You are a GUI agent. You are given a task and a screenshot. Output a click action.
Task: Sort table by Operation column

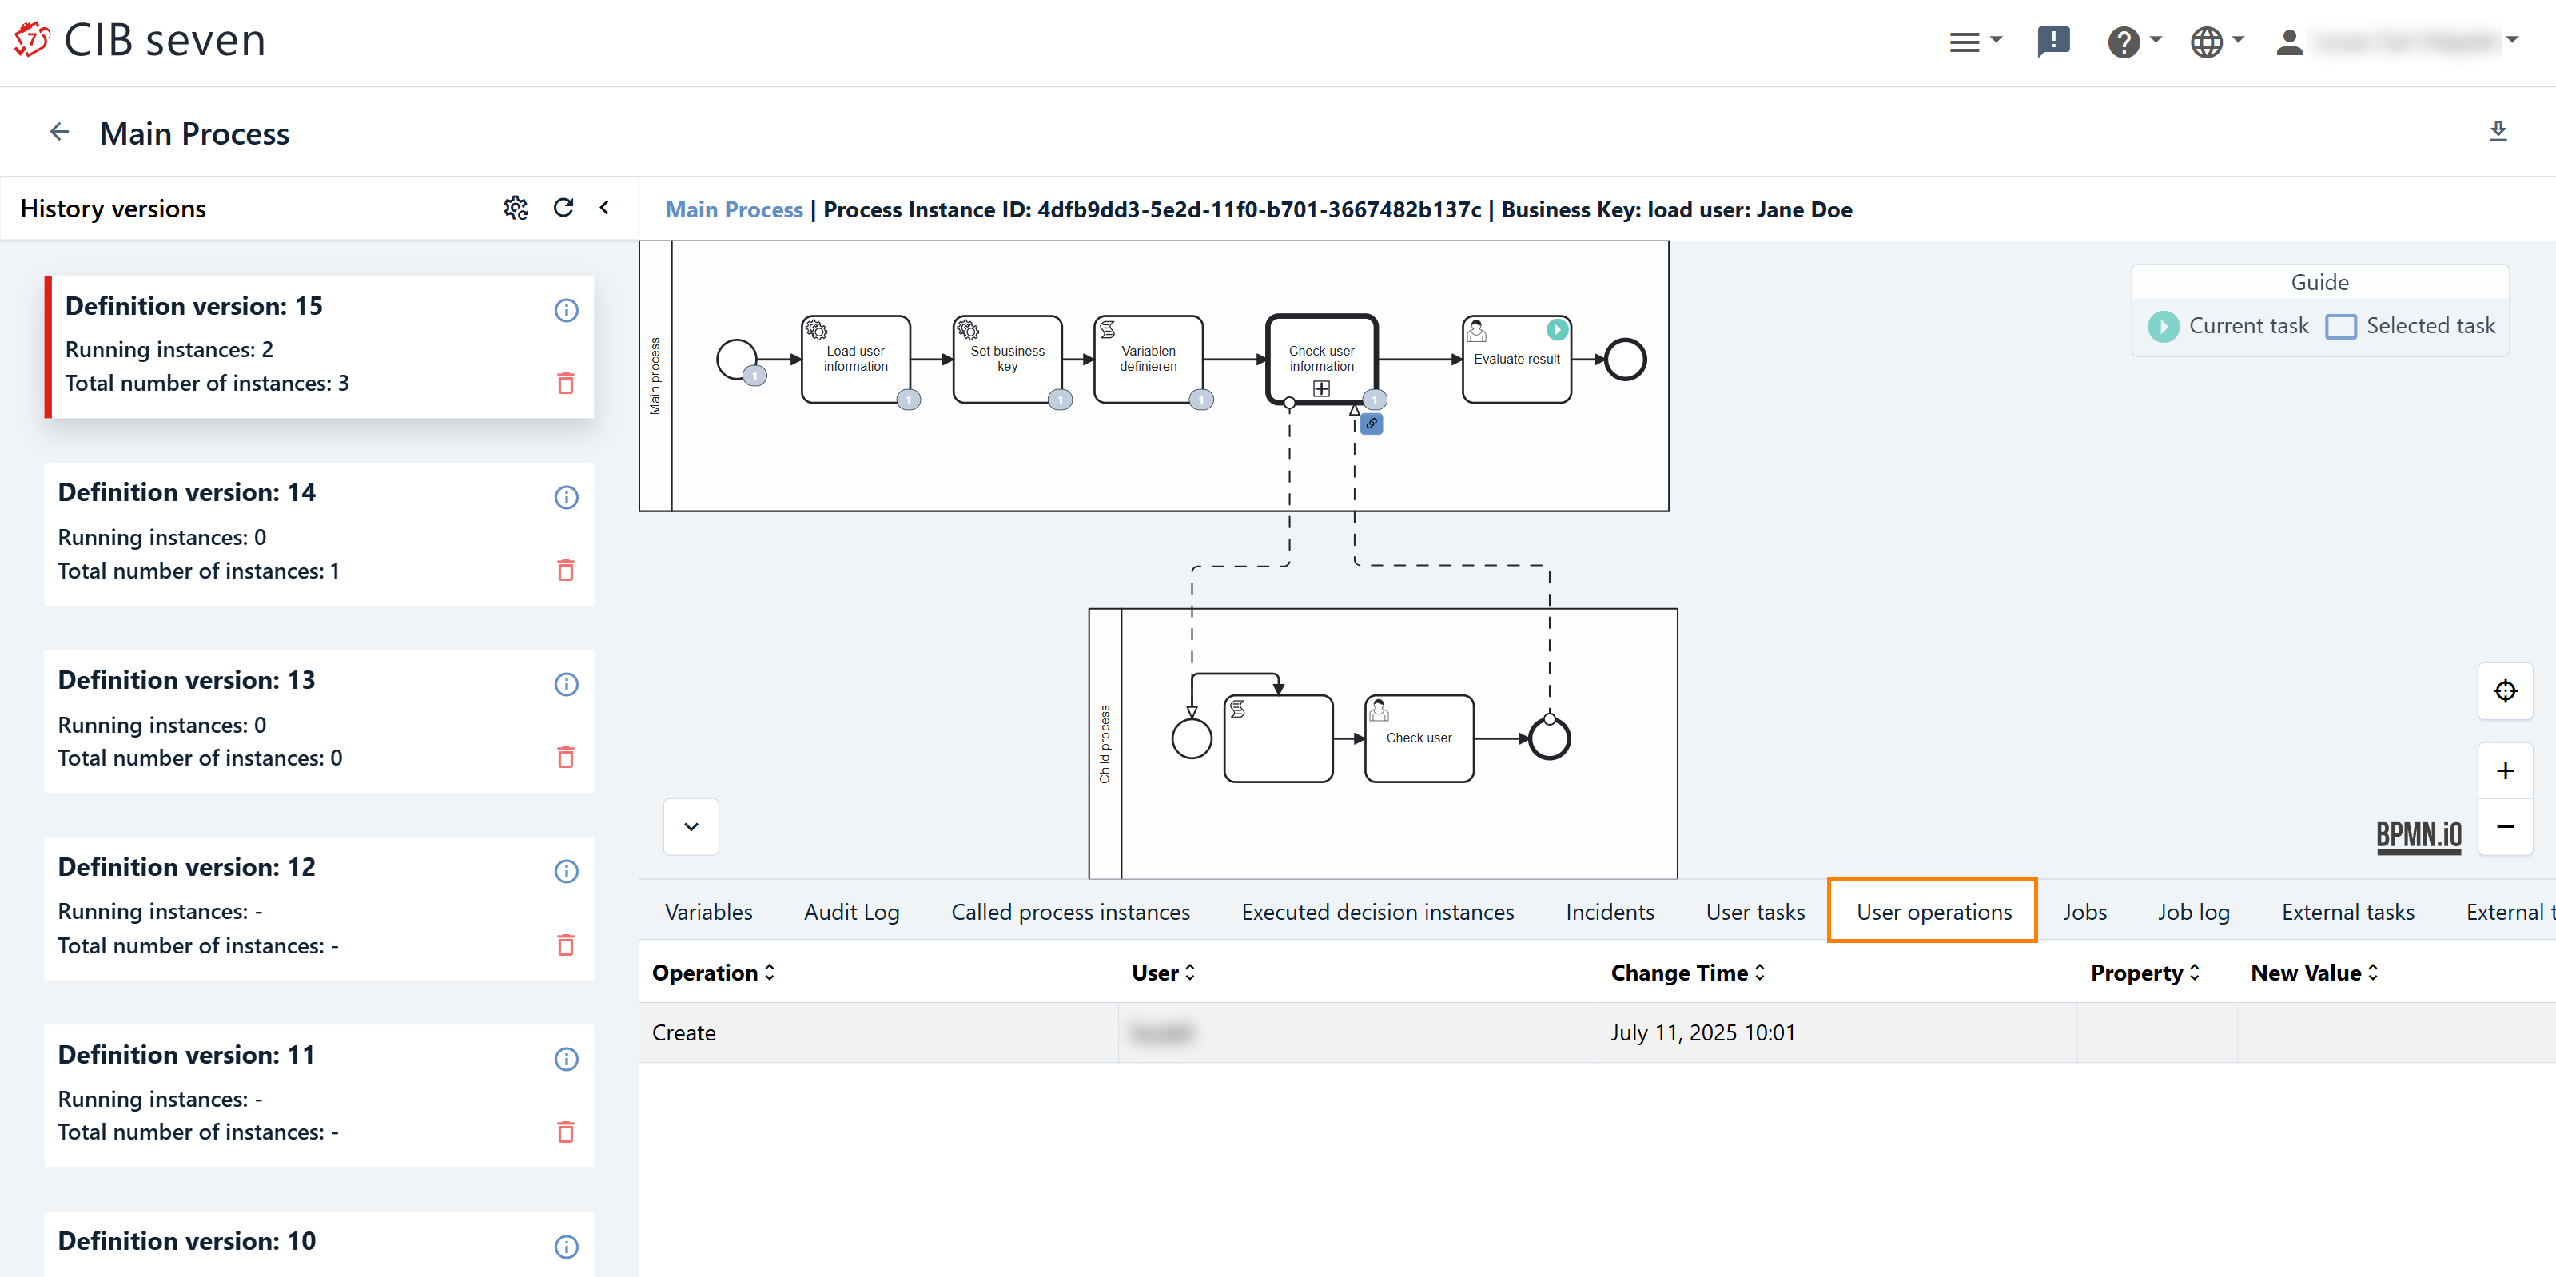(x=712, y=973)
